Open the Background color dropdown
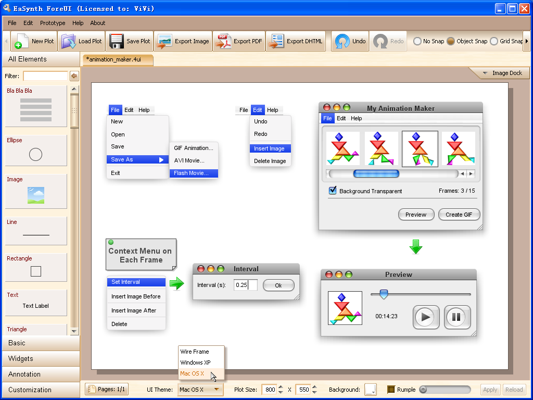 point(370,390)
